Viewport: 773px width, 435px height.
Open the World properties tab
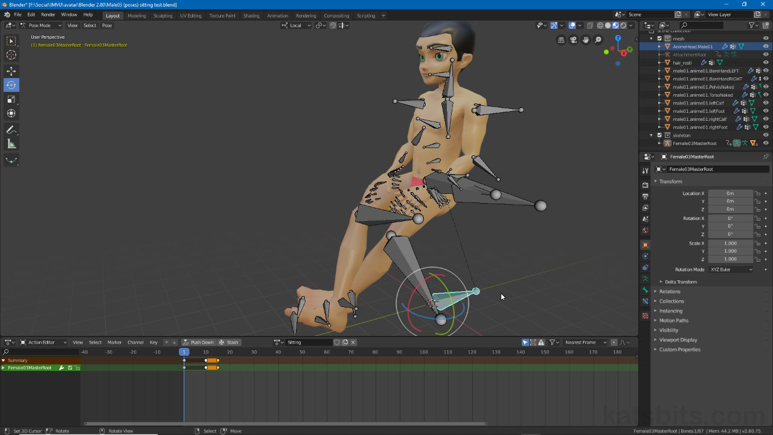(645, 231)
